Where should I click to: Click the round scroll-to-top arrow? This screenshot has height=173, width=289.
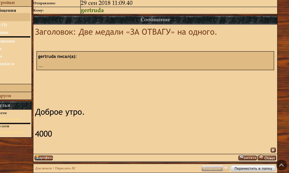click(281, 165)
